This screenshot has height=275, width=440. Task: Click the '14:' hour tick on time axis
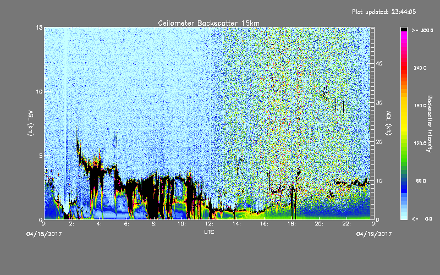(x=237, y=224)
